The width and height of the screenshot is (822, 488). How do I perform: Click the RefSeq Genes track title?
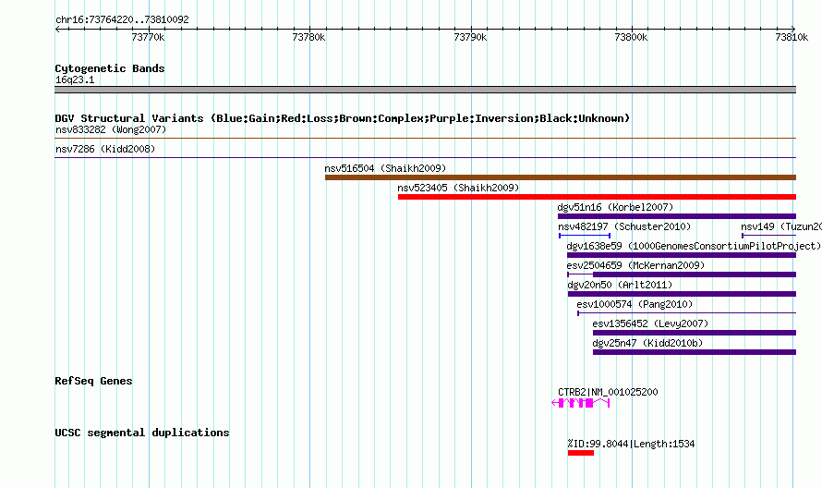click(93, 381)
